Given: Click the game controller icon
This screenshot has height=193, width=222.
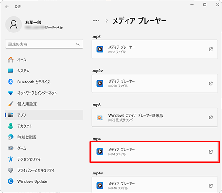Looking at the screenshot, I should click(x=11, y=148).
